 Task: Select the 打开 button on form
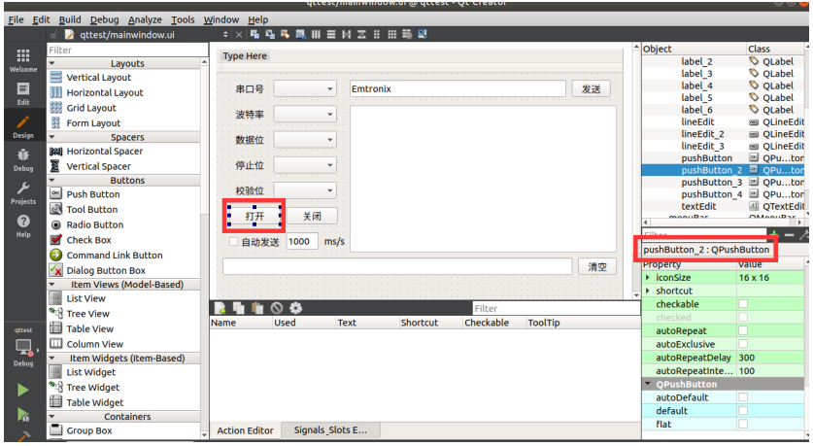254,216
